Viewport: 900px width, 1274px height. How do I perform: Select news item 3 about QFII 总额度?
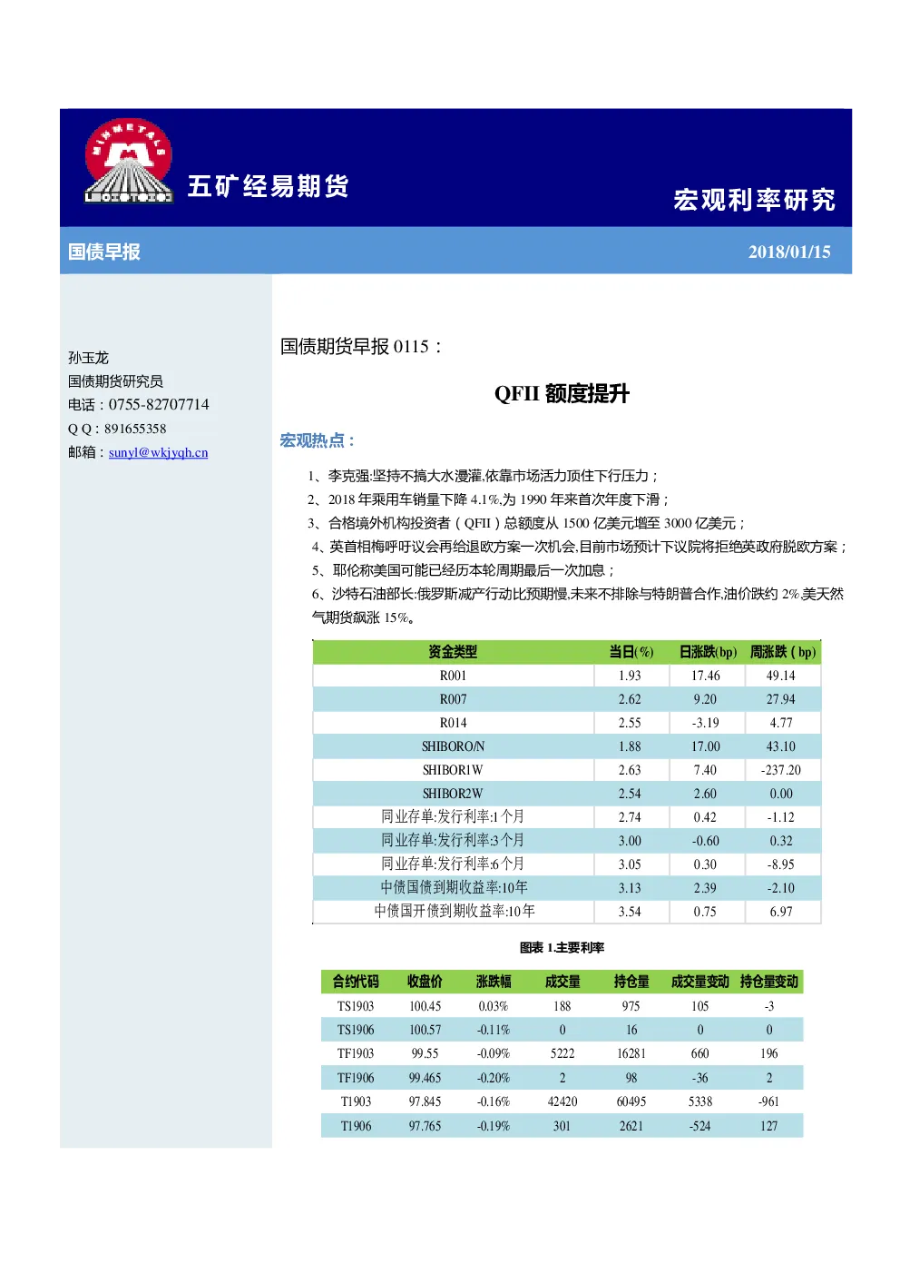[526, 523]
